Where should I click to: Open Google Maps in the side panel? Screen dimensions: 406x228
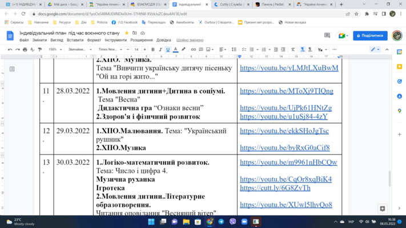coord(399,111)
